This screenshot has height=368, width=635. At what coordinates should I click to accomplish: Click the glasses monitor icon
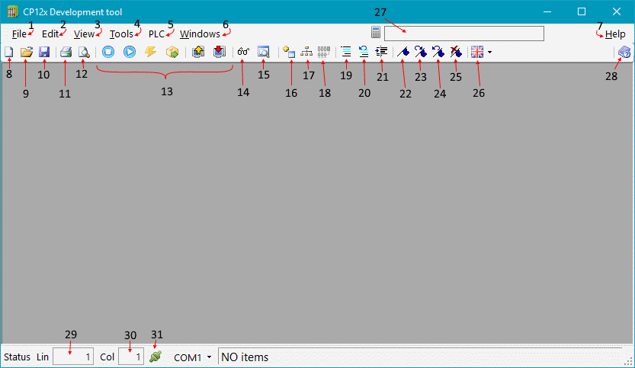(243, 52)
